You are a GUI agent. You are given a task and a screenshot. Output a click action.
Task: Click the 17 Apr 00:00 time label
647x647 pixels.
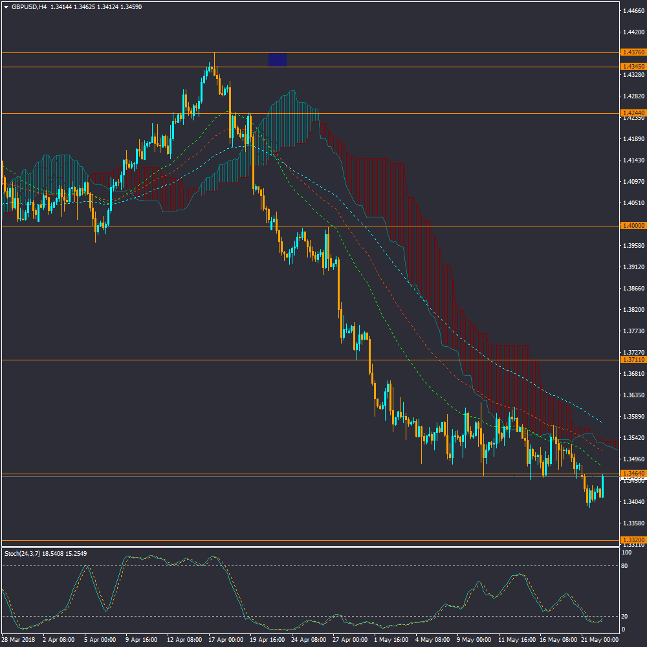point(226,639)
